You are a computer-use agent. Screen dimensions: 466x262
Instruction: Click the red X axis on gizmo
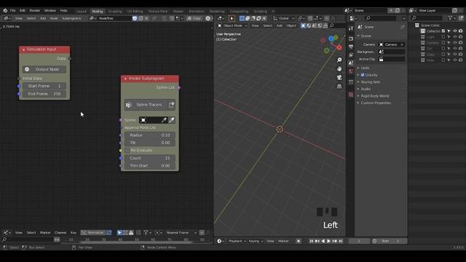[339, 47]
